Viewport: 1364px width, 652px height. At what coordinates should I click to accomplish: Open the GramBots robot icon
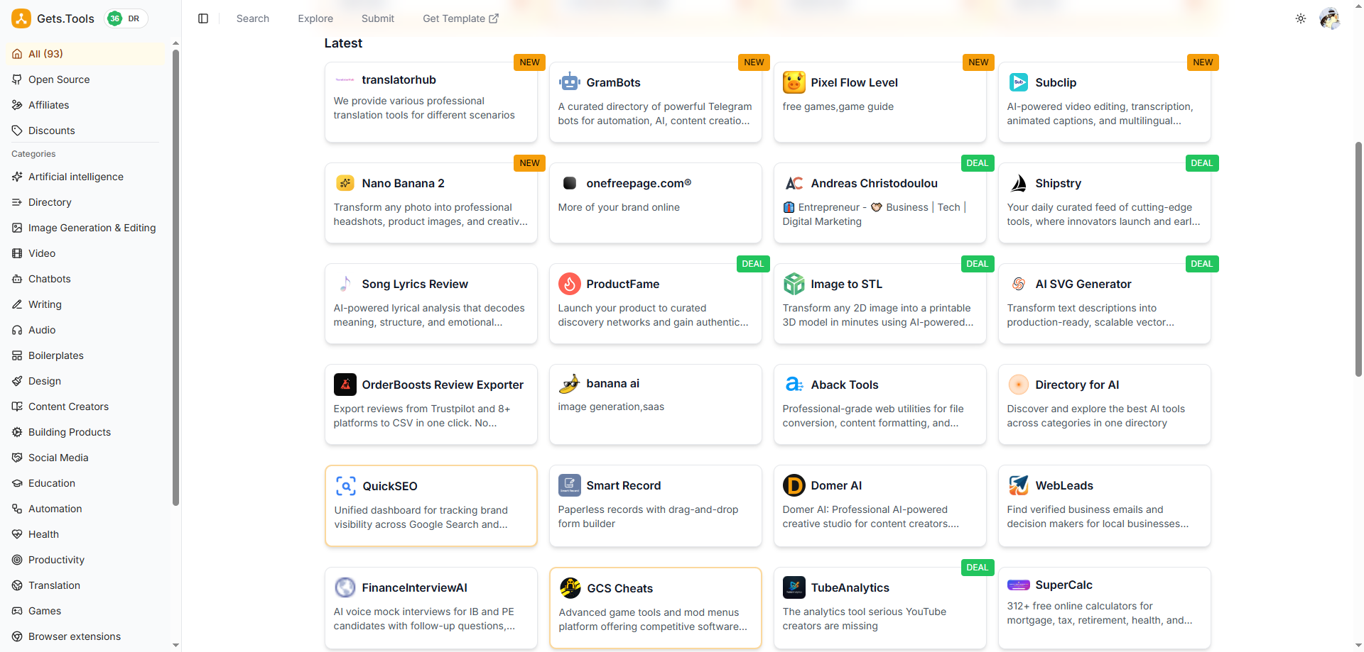click(569, 82)
